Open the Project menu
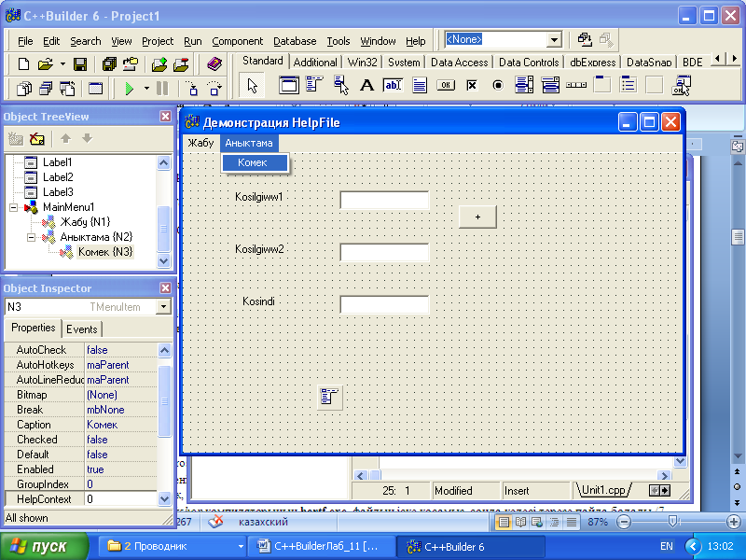 pos(158,41)
